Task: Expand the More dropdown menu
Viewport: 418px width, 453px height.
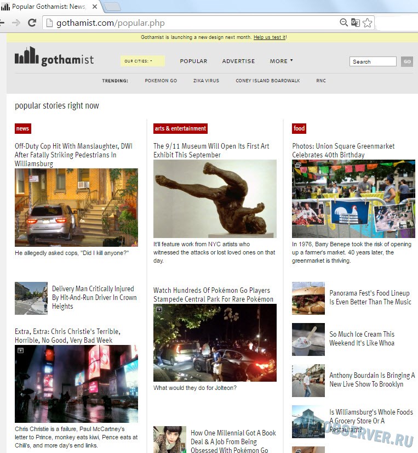Action: pos(281,61)
